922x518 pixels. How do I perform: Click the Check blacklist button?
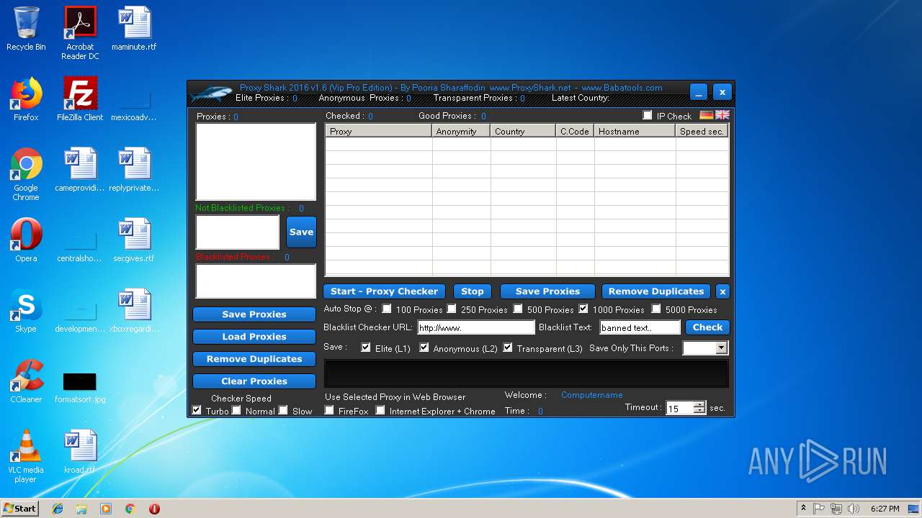click(x=707, y=327)
